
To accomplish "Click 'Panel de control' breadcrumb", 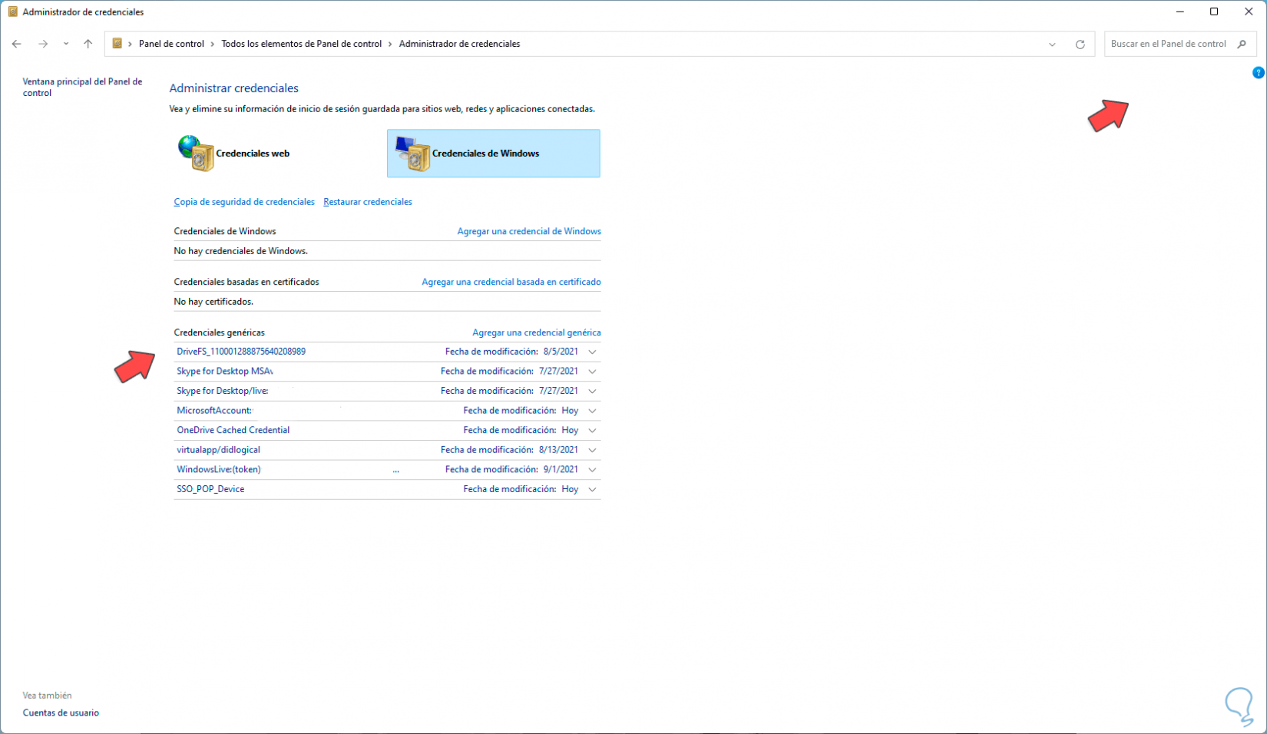I will pyautogui.click(x=171, y=44).
